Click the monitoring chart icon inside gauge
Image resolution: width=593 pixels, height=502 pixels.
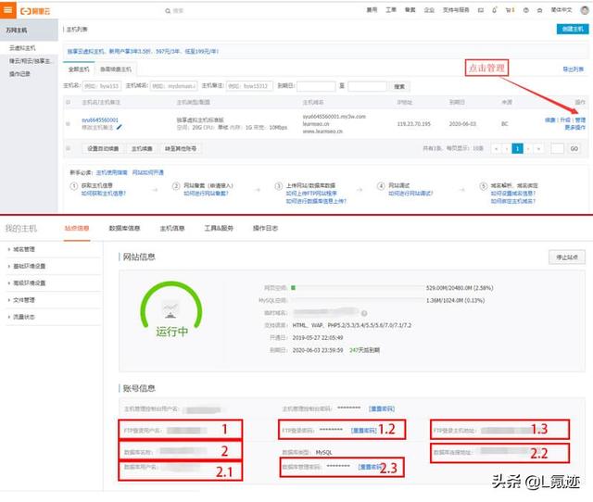click(170, 310)
